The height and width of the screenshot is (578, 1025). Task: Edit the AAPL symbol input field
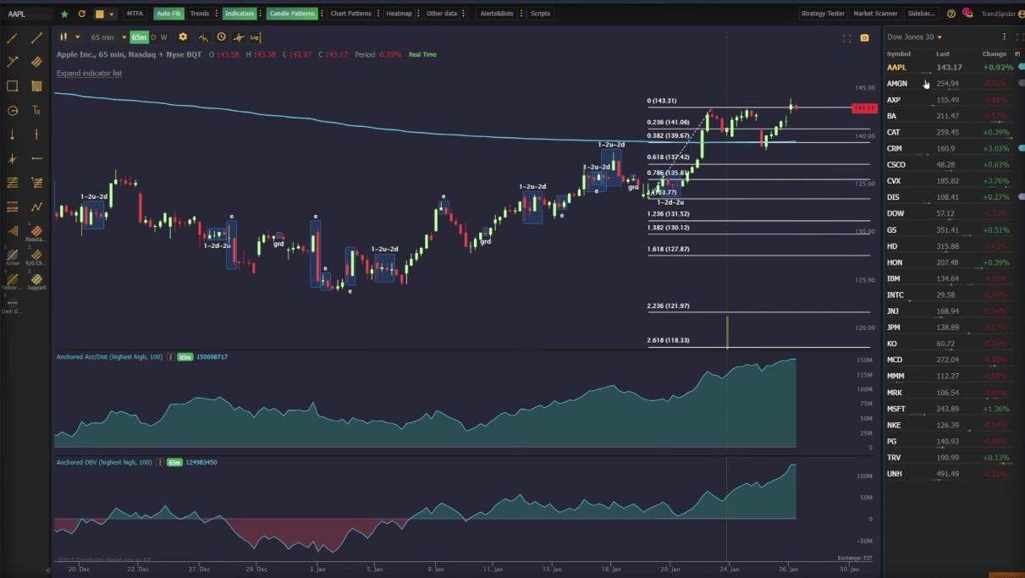click(x=28, y=14)
